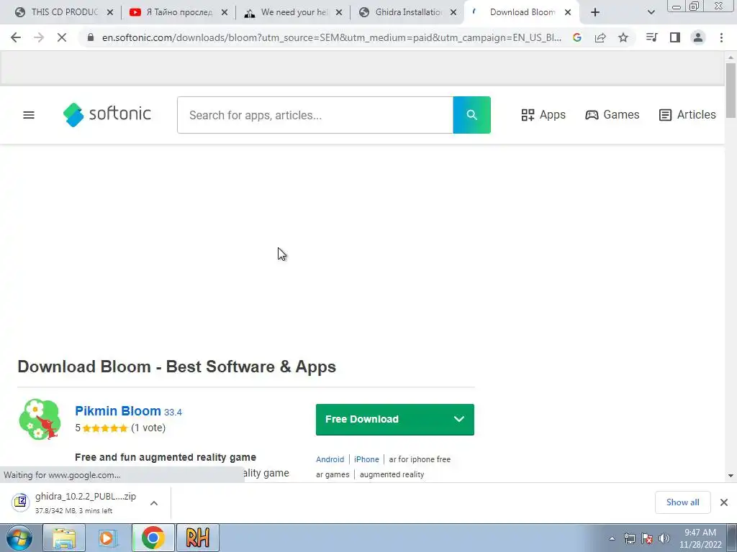
Task: Open the Pikmin Bloom title link
Action: pyautogui.click(x=118, y=410)
